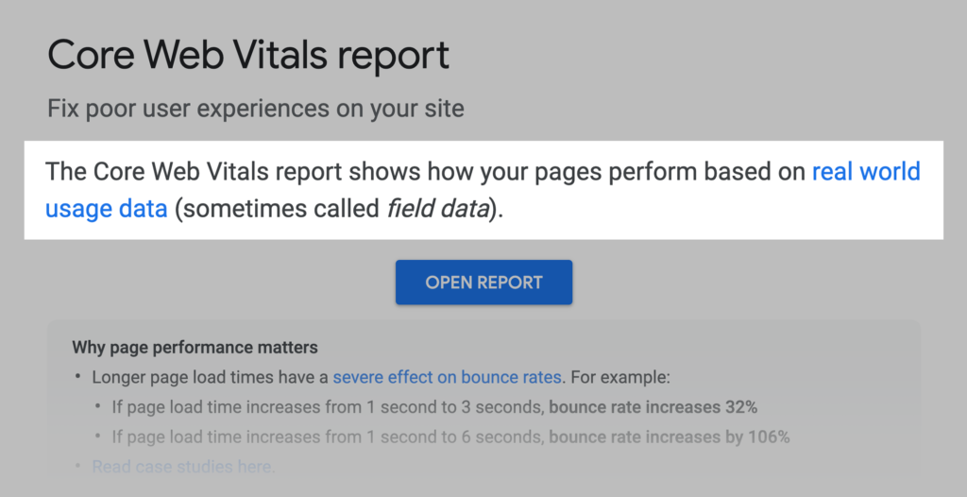Click the 'Longer page load times have a' text
The width and height of the screenshot is (967, 497).
pos(211,378)
